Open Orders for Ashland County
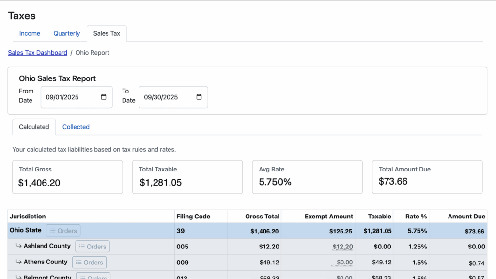Viewport: 496px width, 279px height. click(x=92, y=247)
